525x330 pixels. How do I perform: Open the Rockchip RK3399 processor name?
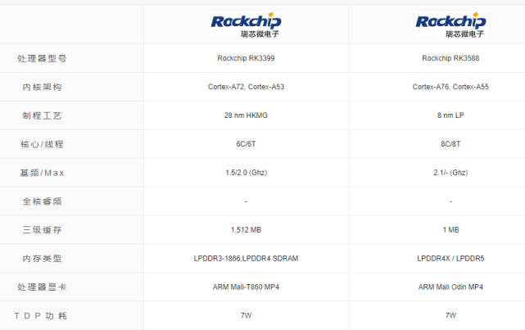[x=246, y=58]
